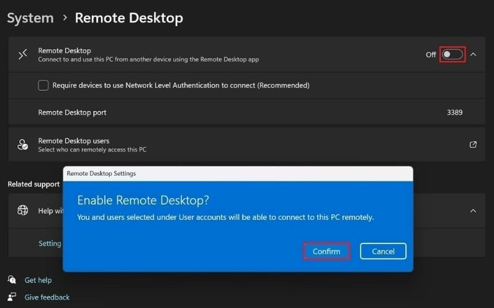This screenshot has width=494, height=308.
Task: Click the Enable Remote Desktop? dialog heading
Action: point(143,200)
